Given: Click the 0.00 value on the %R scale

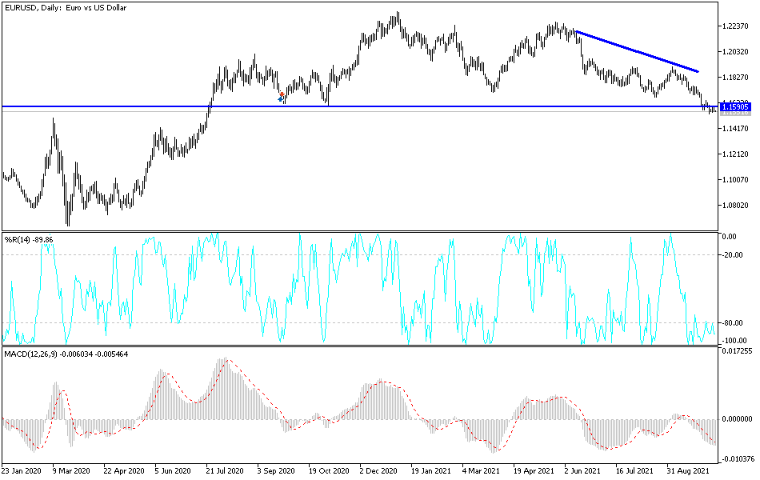Looking at the screenshot, I should [x=730, y=234].
